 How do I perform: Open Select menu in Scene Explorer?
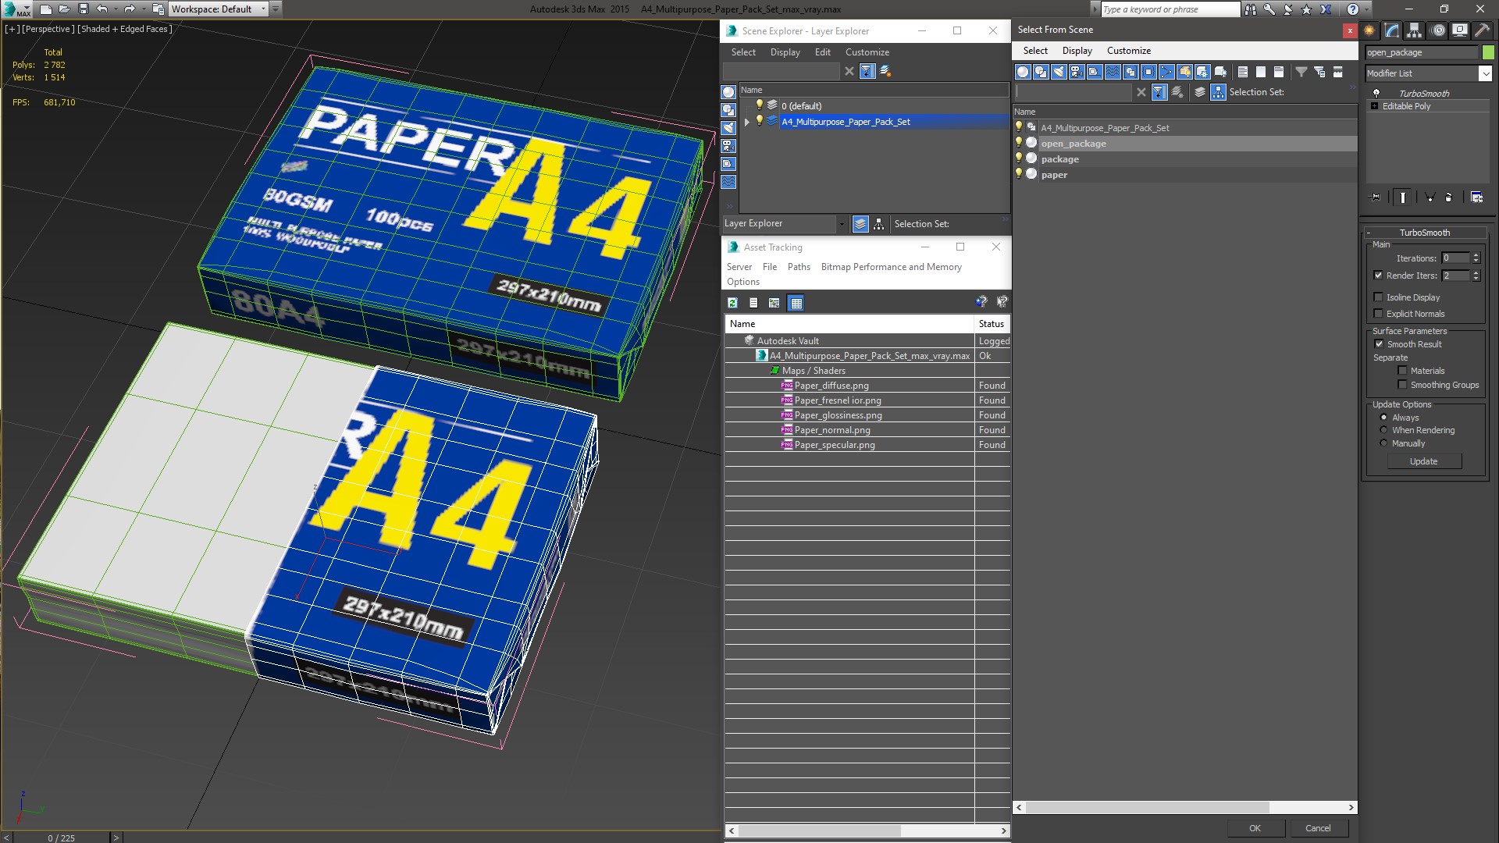743,52
